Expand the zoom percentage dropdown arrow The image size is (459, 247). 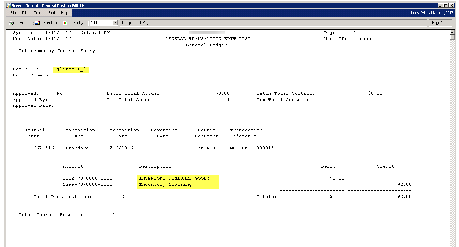tap(115, 23)
